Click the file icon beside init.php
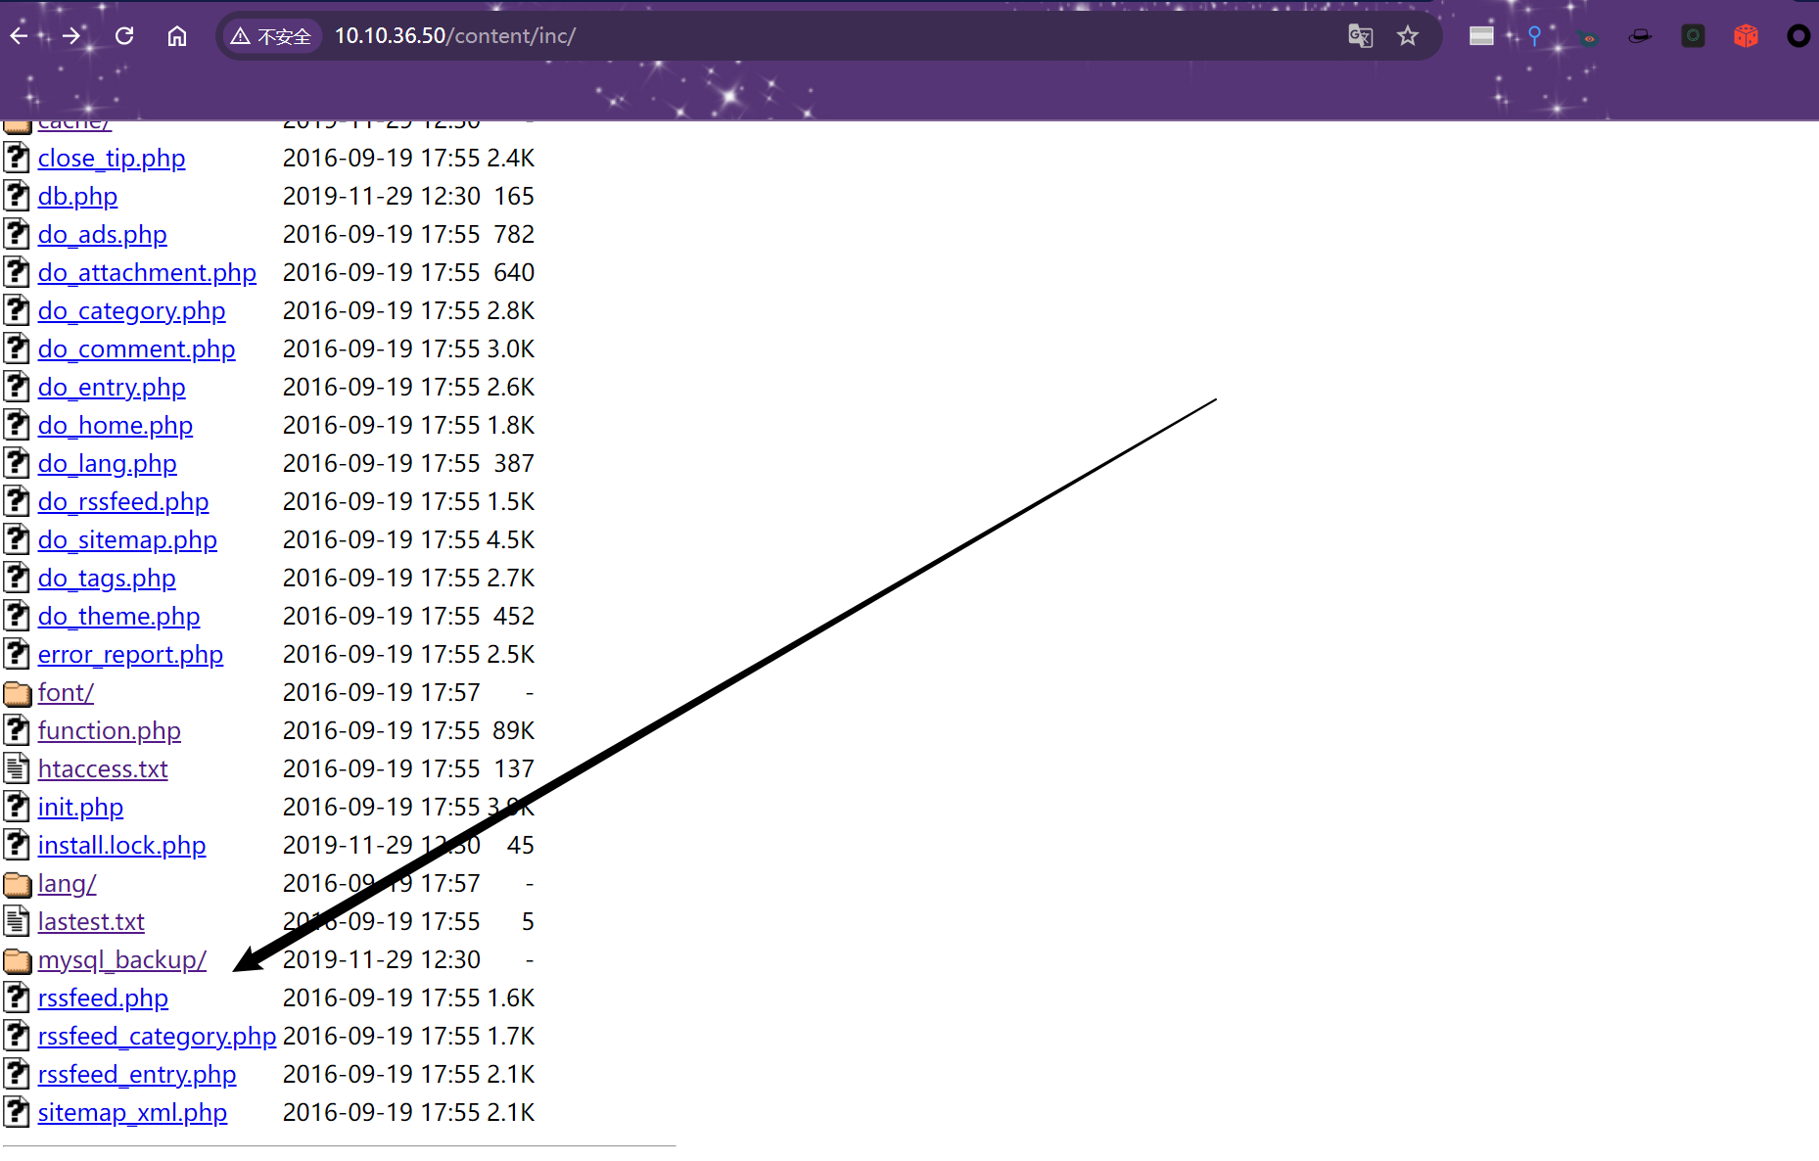The width and height of the screenshot is (1819, 1161). tap(17, 807)
